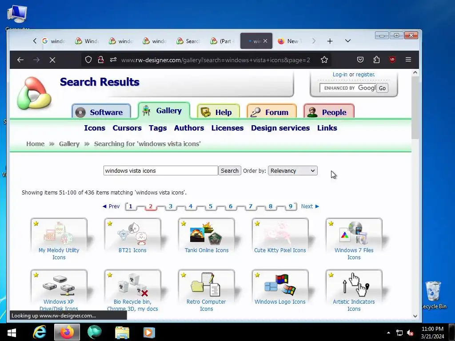Open the Pocket save icon

[x=360, y=60]
